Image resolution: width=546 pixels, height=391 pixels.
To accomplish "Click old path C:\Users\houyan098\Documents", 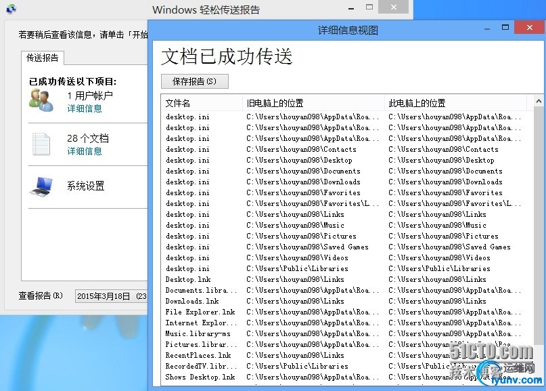I will coord(303,171).
